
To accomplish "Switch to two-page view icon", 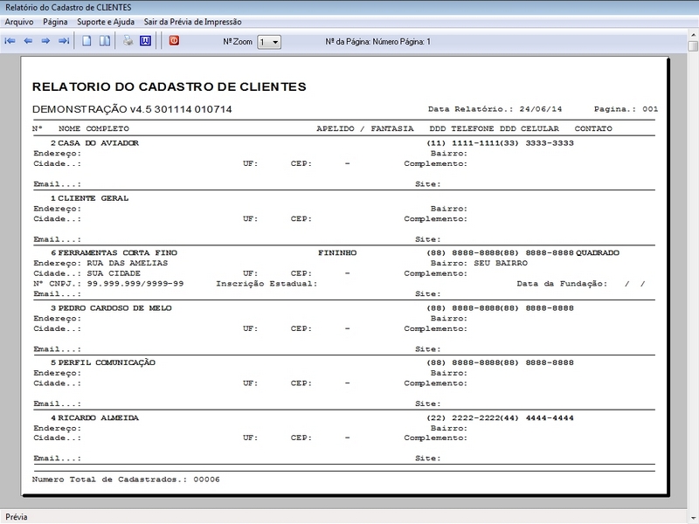I will pos(104,41).
